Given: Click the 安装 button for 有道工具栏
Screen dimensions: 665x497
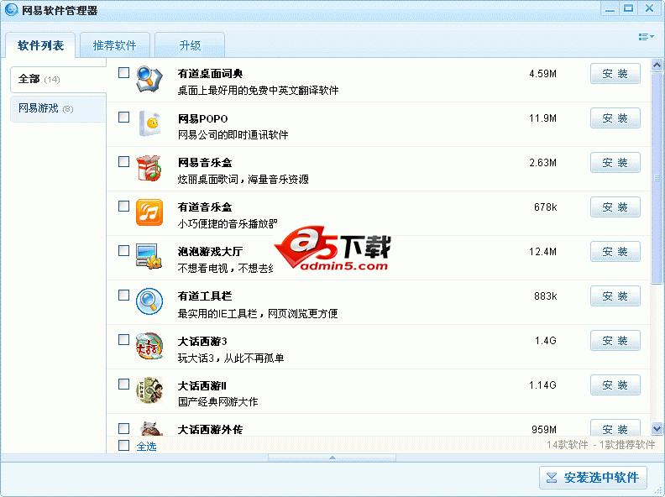Looking at the screenshot, I should (x=615, y=296).
